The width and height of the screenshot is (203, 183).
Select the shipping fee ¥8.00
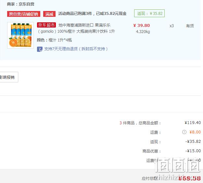[x=195, y=132]
